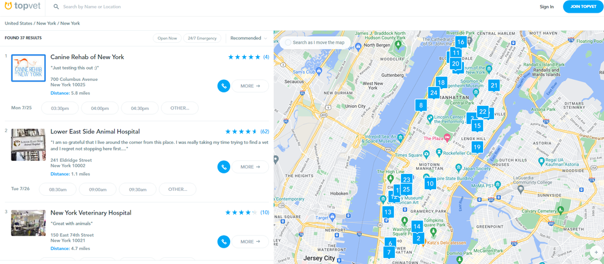Screen dimensions: 604x264
Task: Open New York Veterinary Hospital title
Action: point(91,213)
